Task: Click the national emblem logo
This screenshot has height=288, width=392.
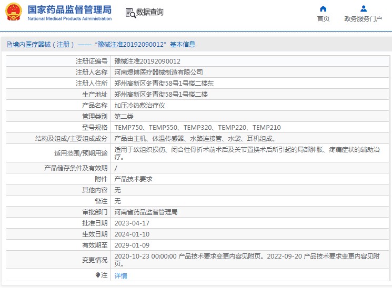Action: 14,12
